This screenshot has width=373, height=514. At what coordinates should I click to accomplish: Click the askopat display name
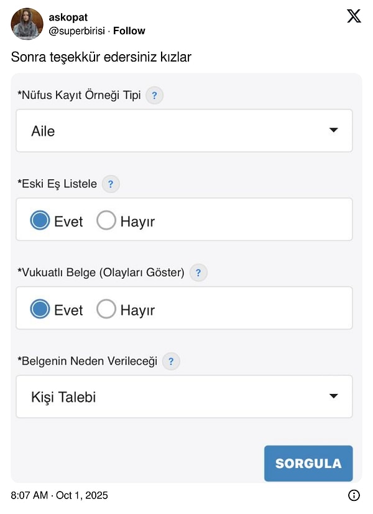(67, 17)
